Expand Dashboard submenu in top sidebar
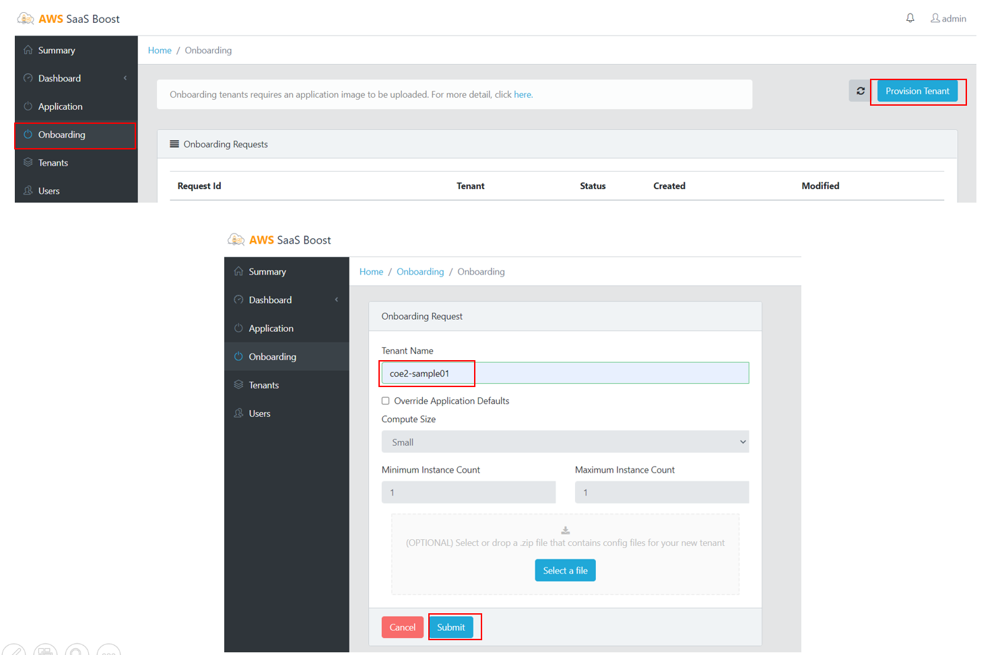 (x=125, y=78)
